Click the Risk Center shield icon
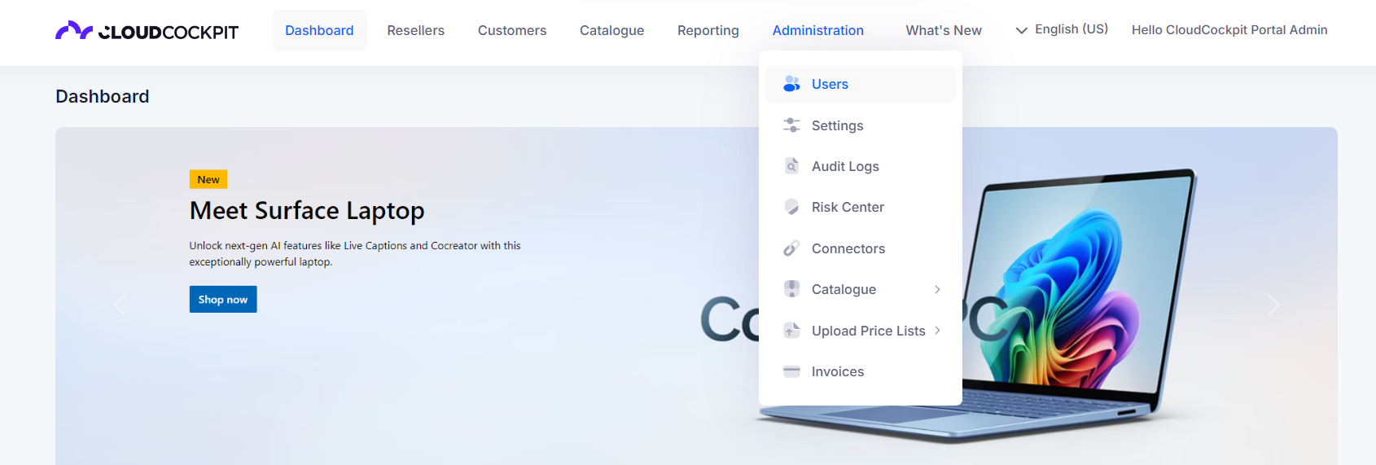The height and width of the screenshot is (465, 1376). (791, 207)
